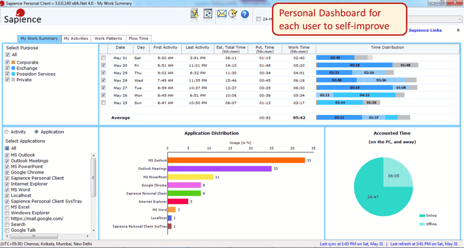Uncheck the Corporate purpose checkbox
The image size is (464, 248).
pos(7,62)
